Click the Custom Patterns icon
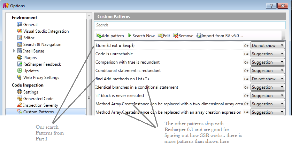The image size is (292, 146). click(x=20, y=112)
